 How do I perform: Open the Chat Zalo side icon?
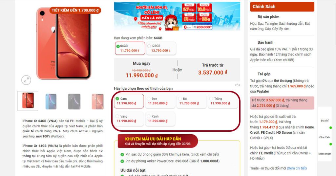325,137
